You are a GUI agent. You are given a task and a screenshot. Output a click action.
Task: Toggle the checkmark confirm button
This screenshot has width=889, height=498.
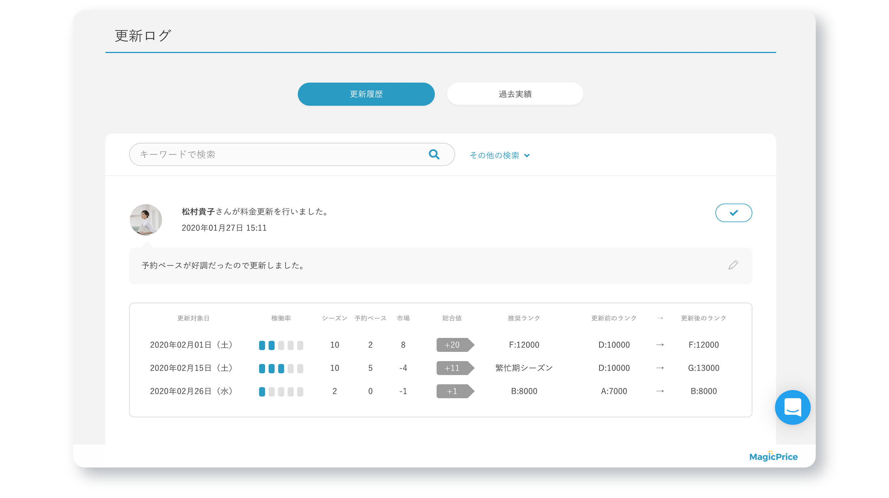733,213
